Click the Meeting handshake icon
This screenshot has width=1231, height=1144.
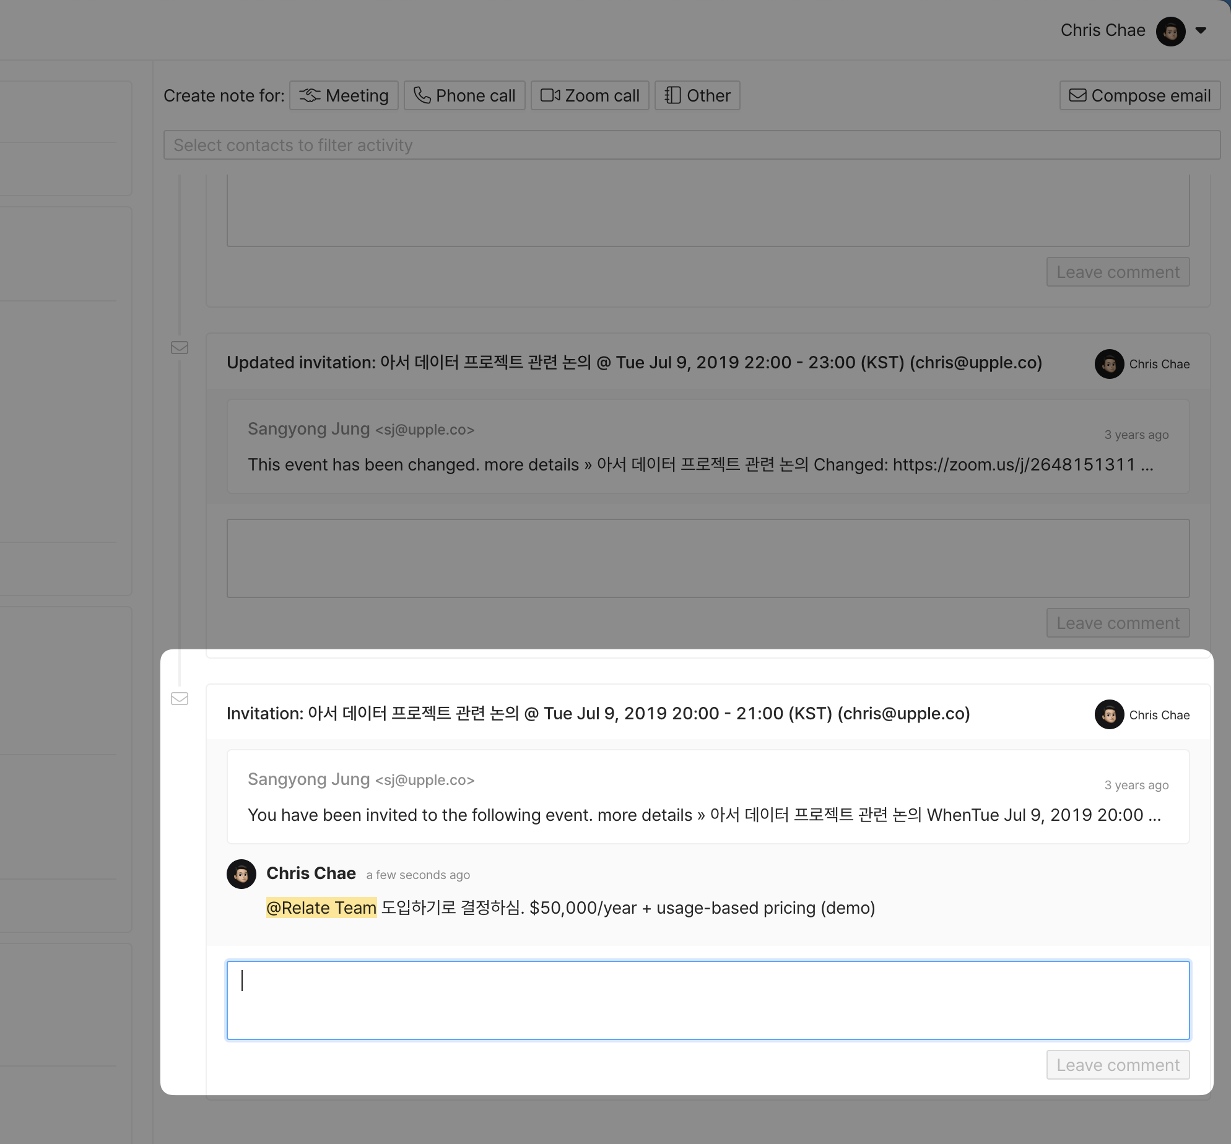pos(310,95)
